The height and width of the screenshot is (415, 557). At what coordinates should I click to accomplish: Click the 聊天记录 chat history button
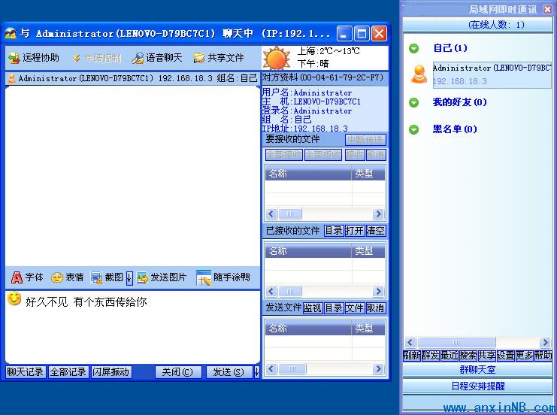(x=26, y=371)
